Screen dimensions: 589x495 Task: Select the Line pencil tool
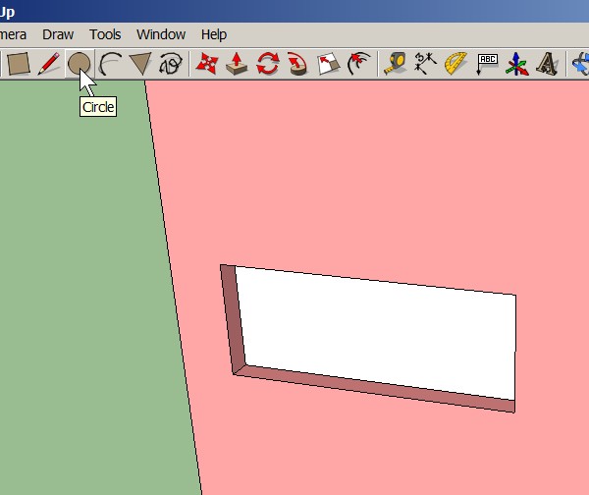[x=49, y=64]
